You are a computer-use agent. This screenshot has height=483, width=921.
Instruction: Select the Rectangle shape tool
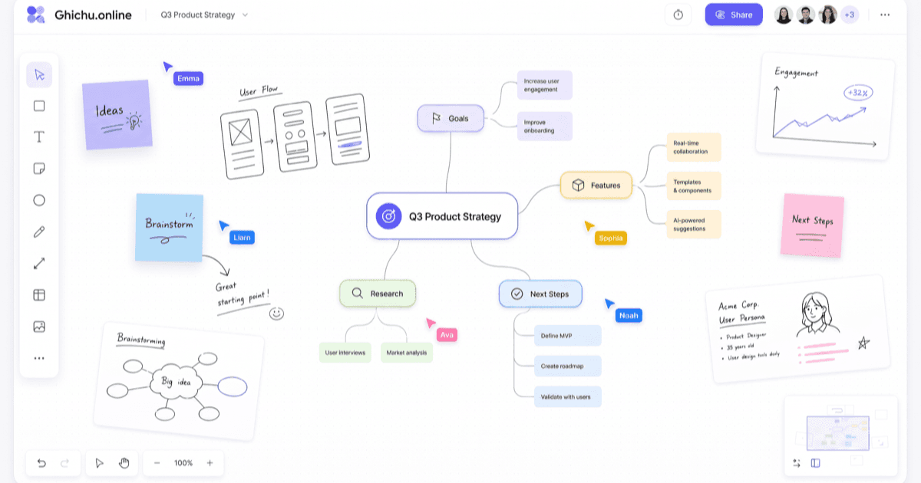coord(39,106)
